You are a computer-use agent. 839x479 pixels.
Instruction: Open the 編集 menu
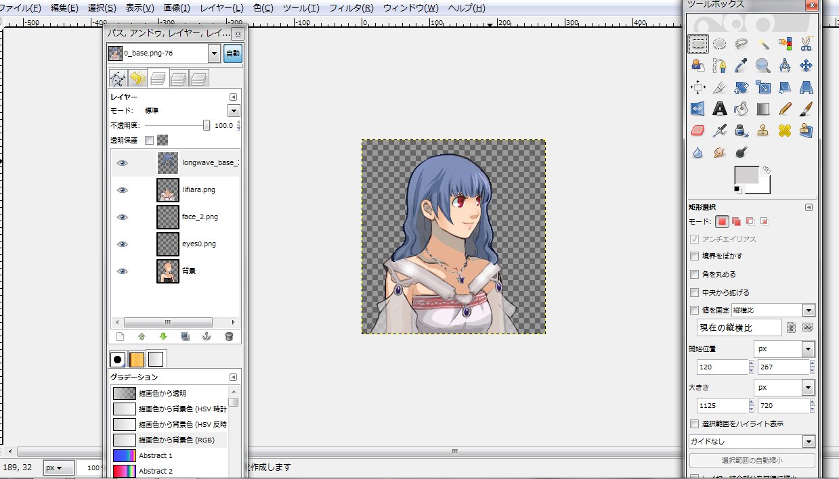point(65,8)
